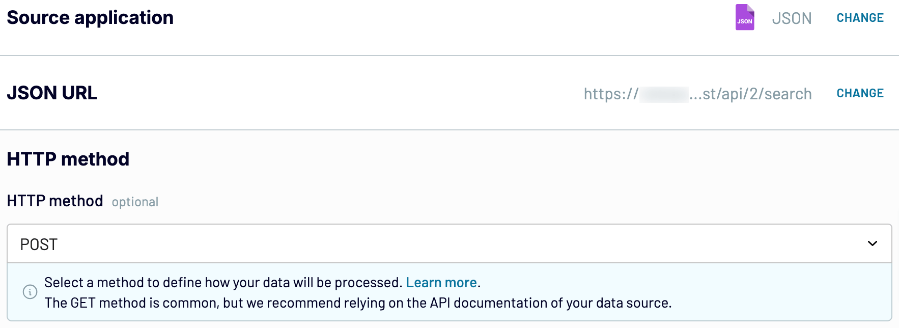Click the info circle icon in hint box
The image size is (899, 328).
(30, 292)
